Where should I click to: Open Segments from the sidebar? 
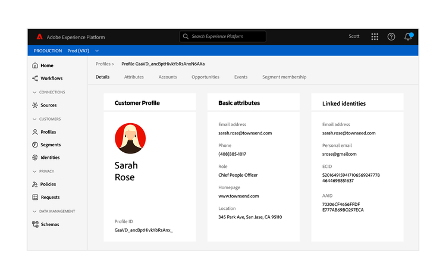51,145
